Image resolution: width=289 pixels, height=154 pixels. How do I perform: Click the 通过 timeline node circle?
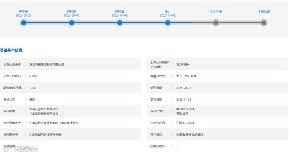click(x=168, y=23)
